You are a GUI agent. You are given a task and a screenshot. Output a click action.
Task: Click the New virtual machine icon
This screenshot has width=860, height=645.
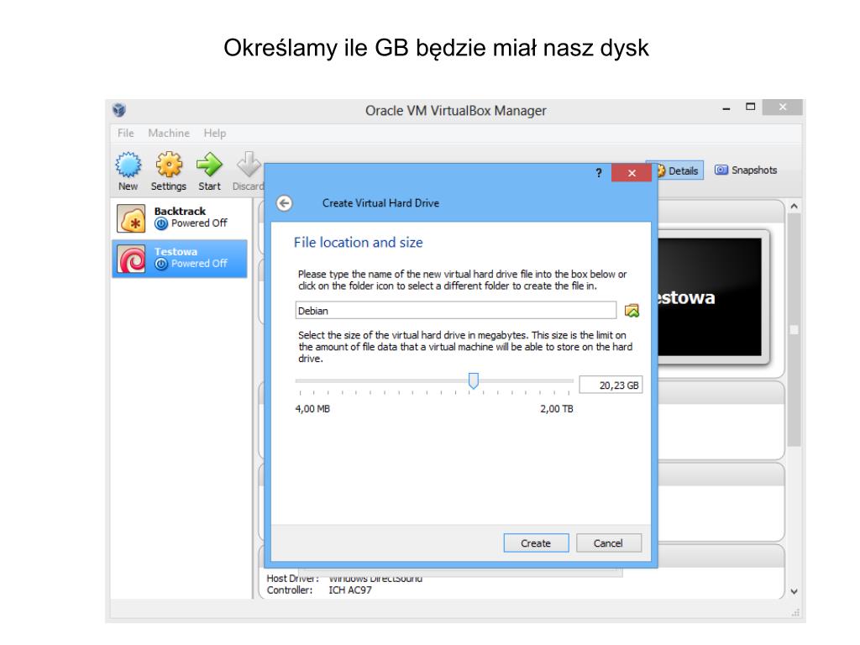[128, 165]
